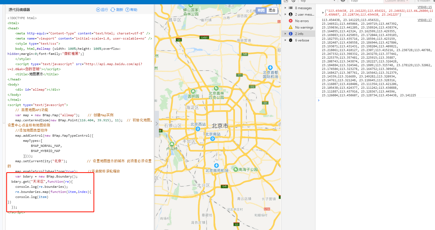The image size is (435, 230).
Task: Click the 帮助 help question icon
Action: 127,10
